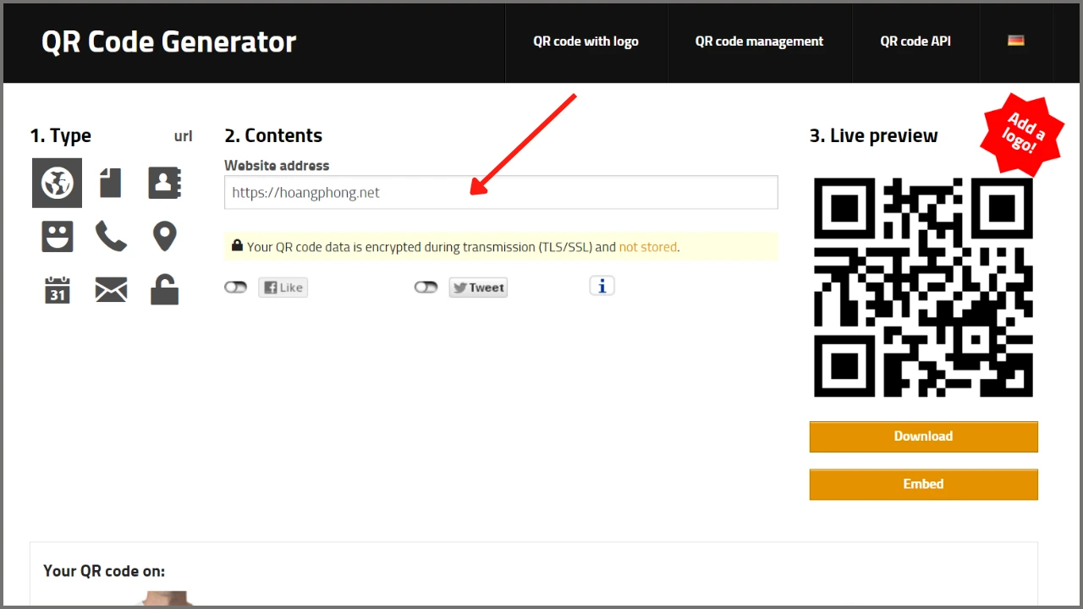
Task: Open the 'not stored' link
Action: point(648,247)
